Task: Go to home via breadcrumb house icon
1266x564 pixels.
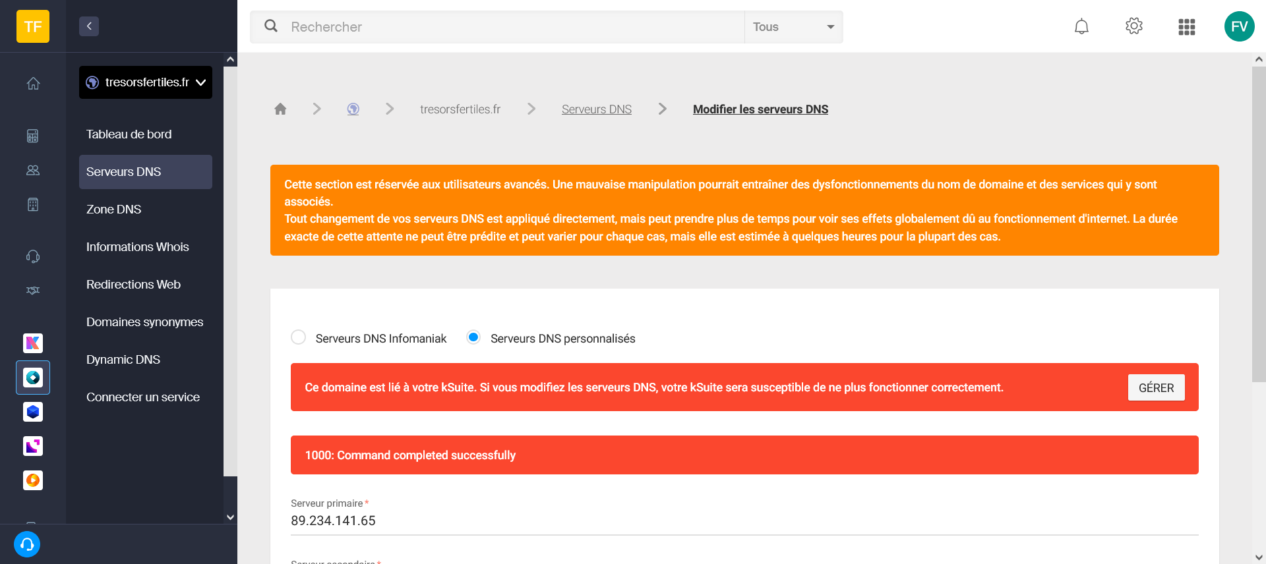Action: click(x=280, y=109)
